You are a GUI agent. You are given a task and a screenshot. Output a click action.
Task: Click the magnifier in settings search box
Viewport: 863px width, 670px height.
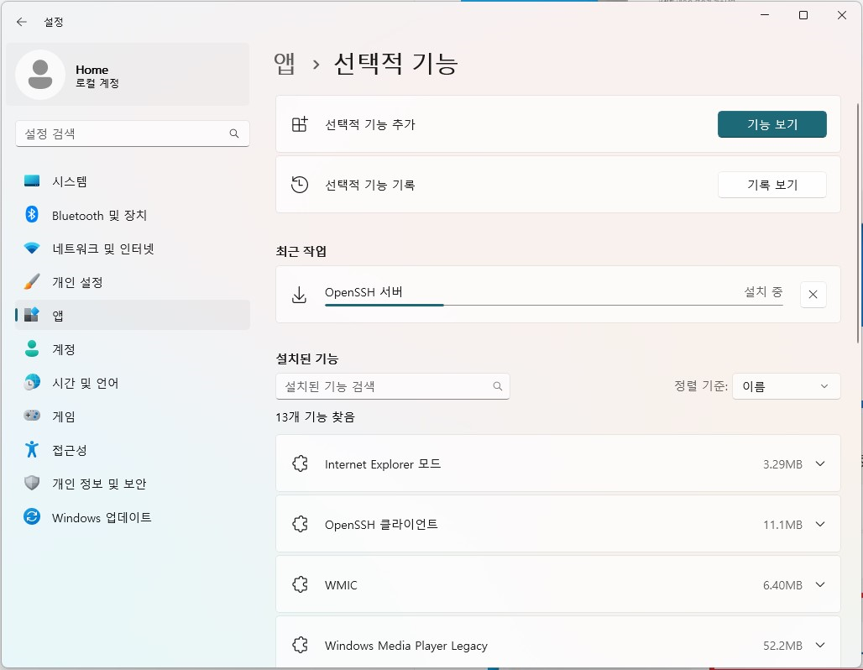pyautogui.click(x=234, y=133)
